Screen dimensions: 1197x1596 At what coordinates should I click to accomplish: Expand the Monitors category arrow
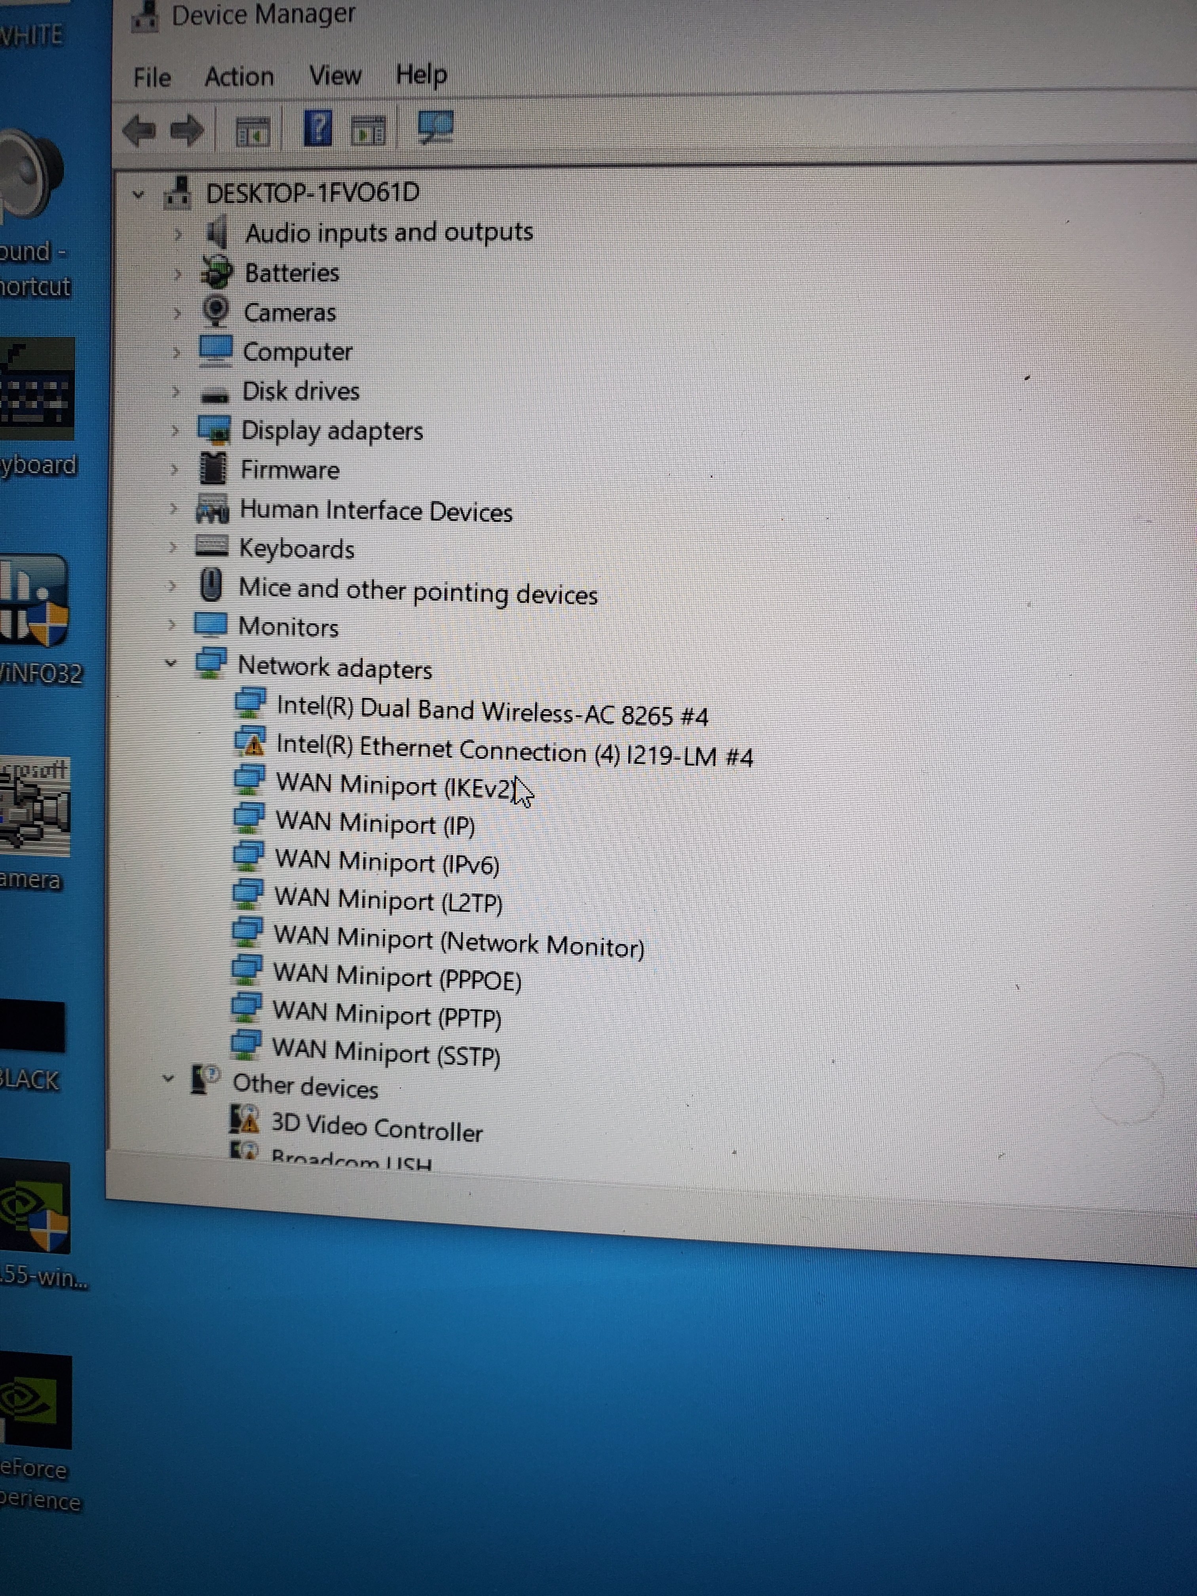(172, 625)
